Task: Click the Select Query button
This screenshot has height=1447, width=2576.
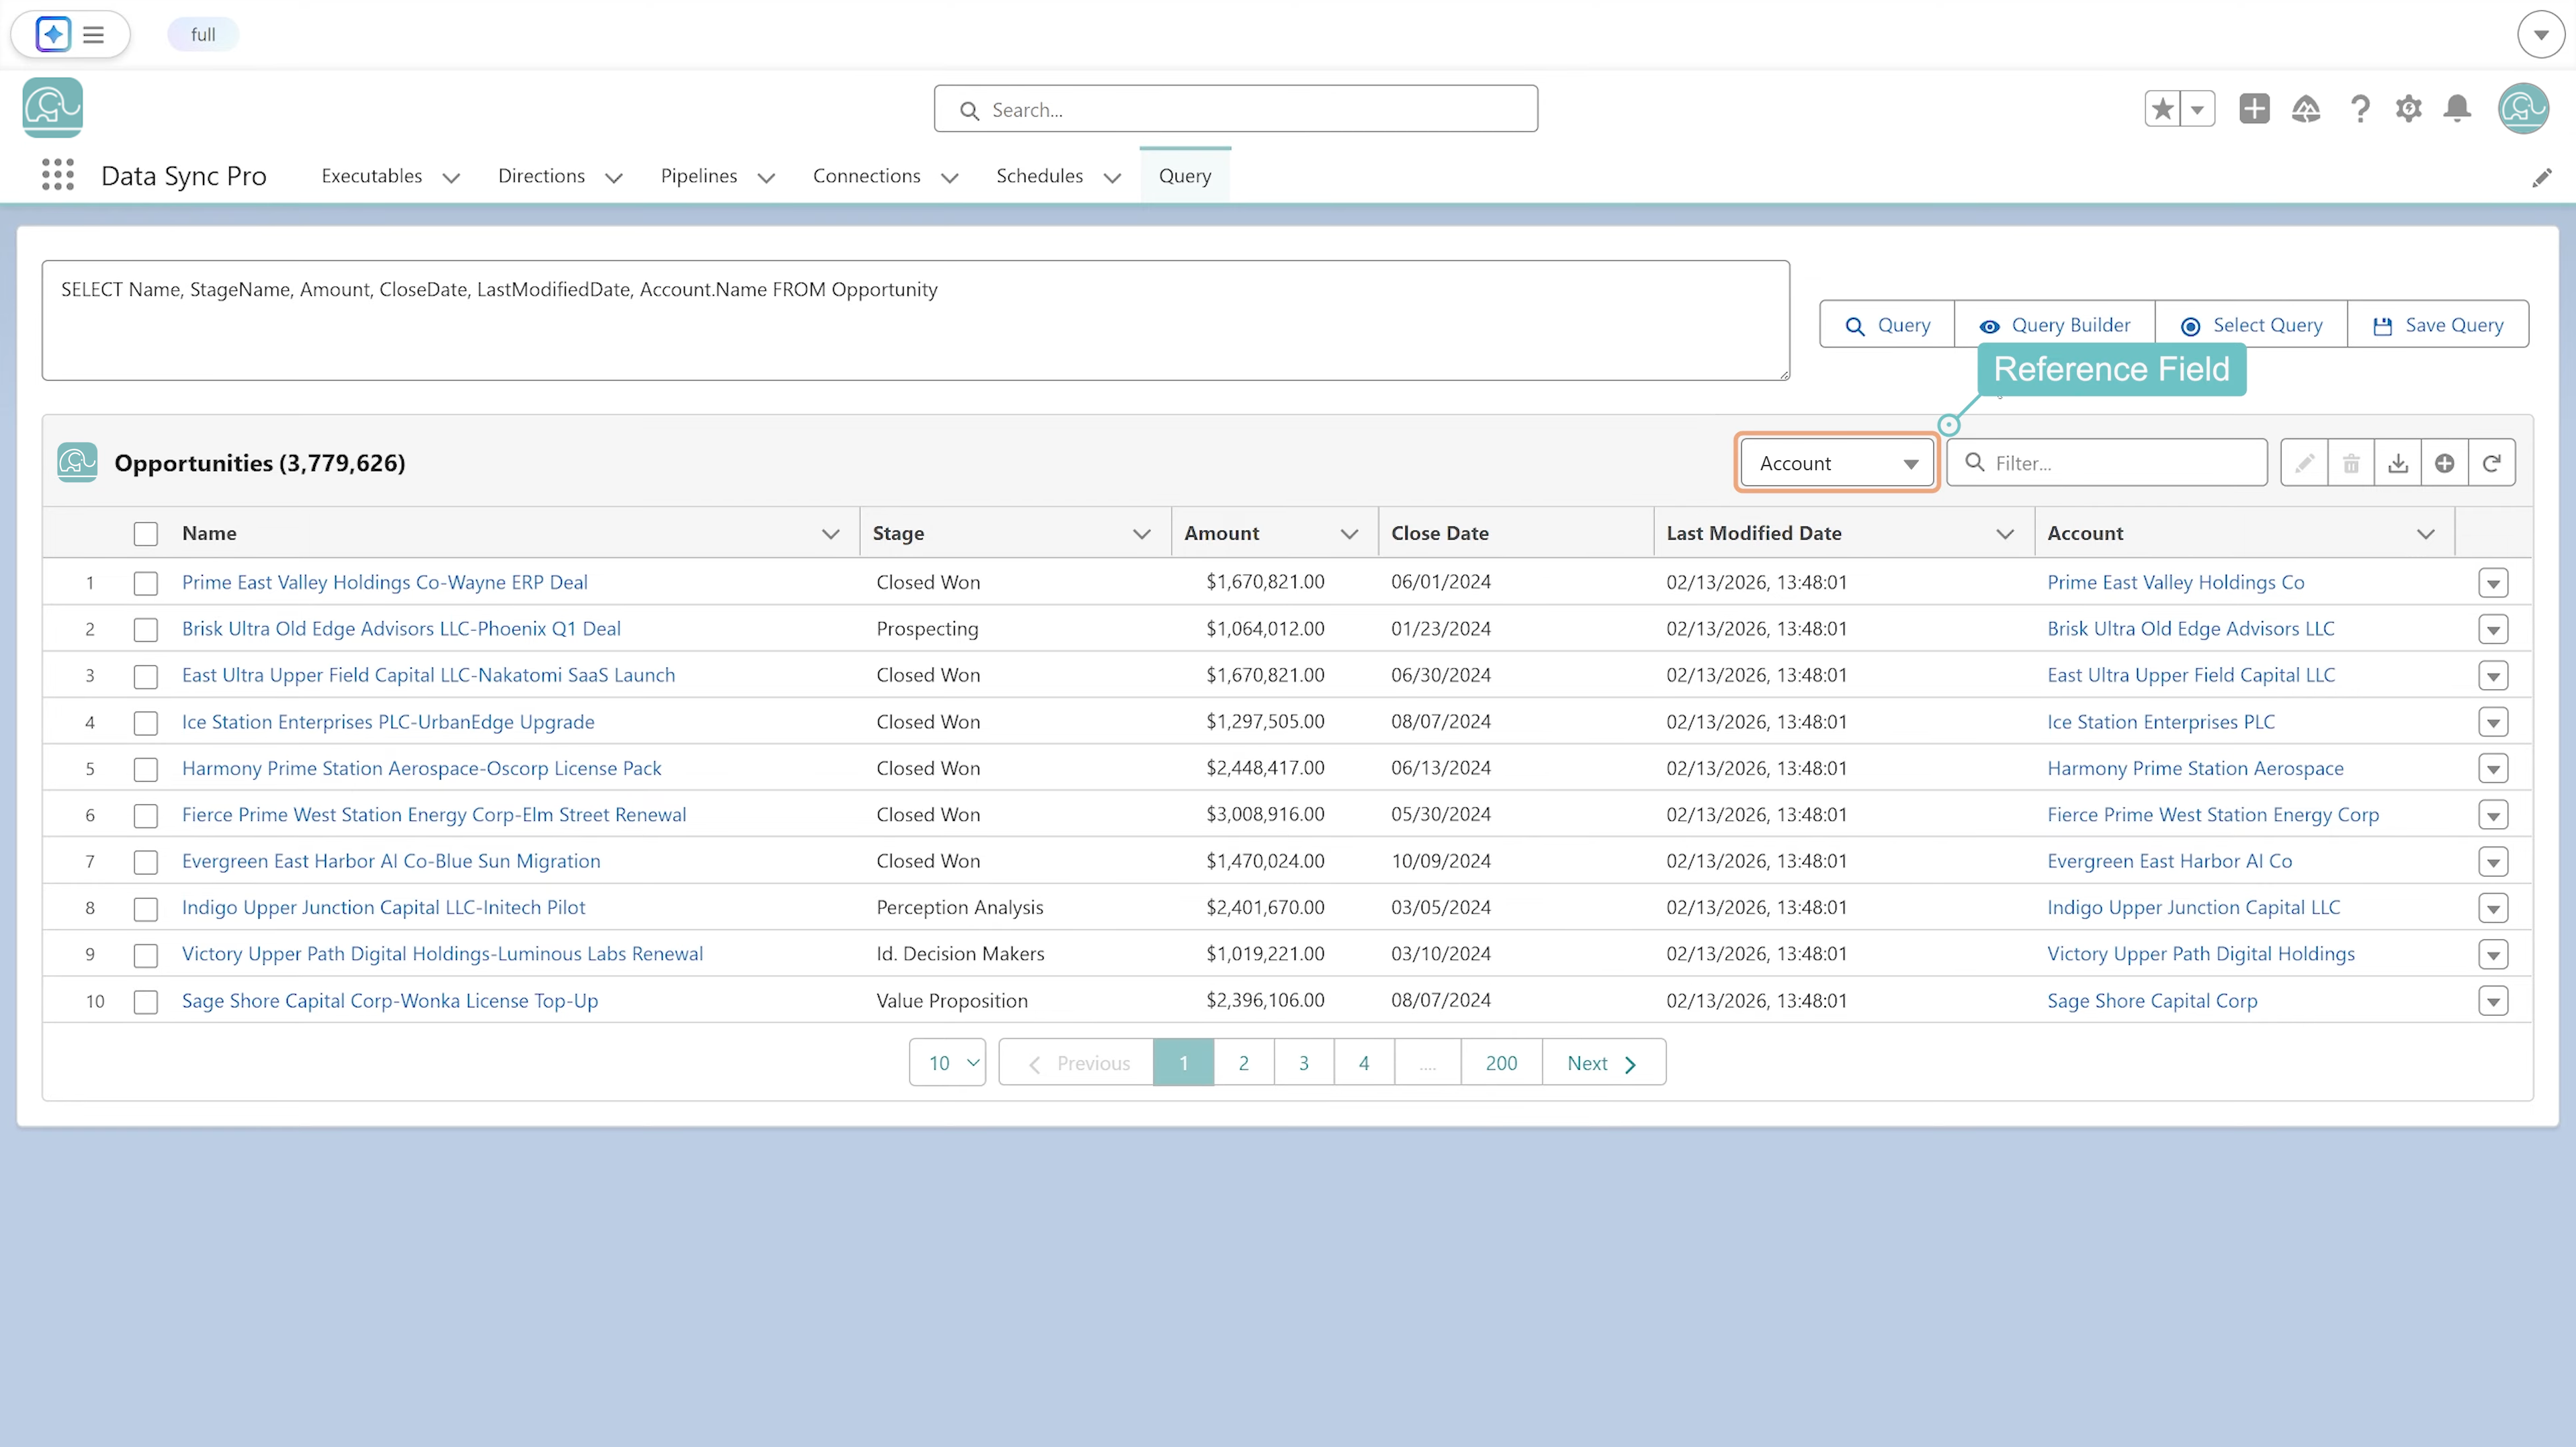Action: tap(2251, 325)
